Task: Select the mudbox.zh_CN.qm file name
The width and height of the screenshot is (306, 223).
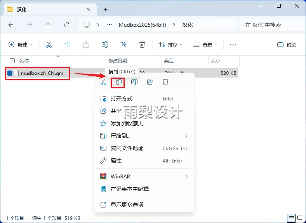Action: click(x=42, y=73)
